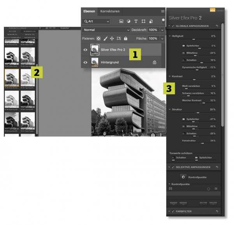Click the orange badge atop Silver Efex panel
The image size is (234, 225).
pos(213,10)
